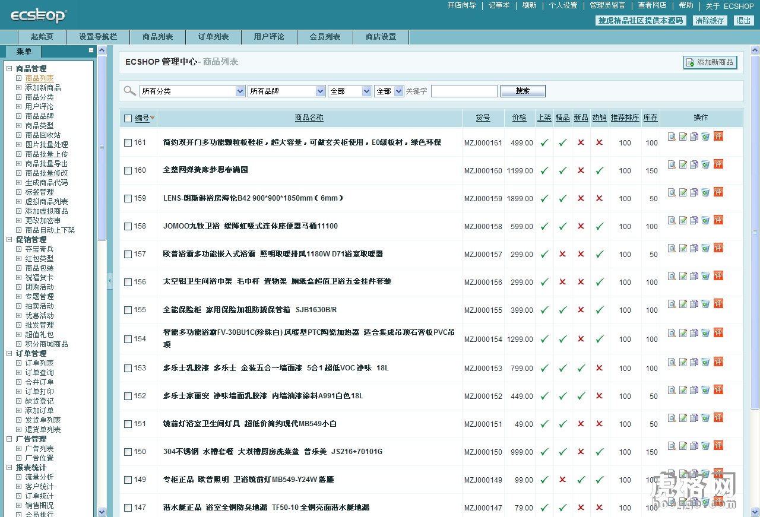760x517 pixels.
Task: Toggle the 上架 green checkmark for product 161
Action: (x=544, y=142)
